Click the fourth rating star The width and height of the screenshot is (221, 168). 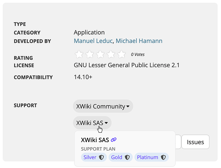[111, 54]
